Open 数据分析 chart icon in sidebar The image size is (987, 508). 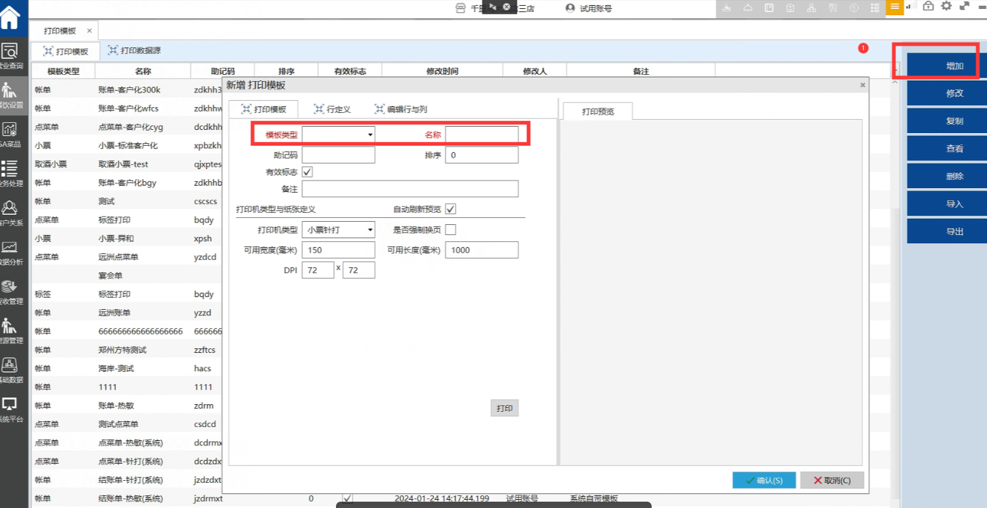pos(10,251)
